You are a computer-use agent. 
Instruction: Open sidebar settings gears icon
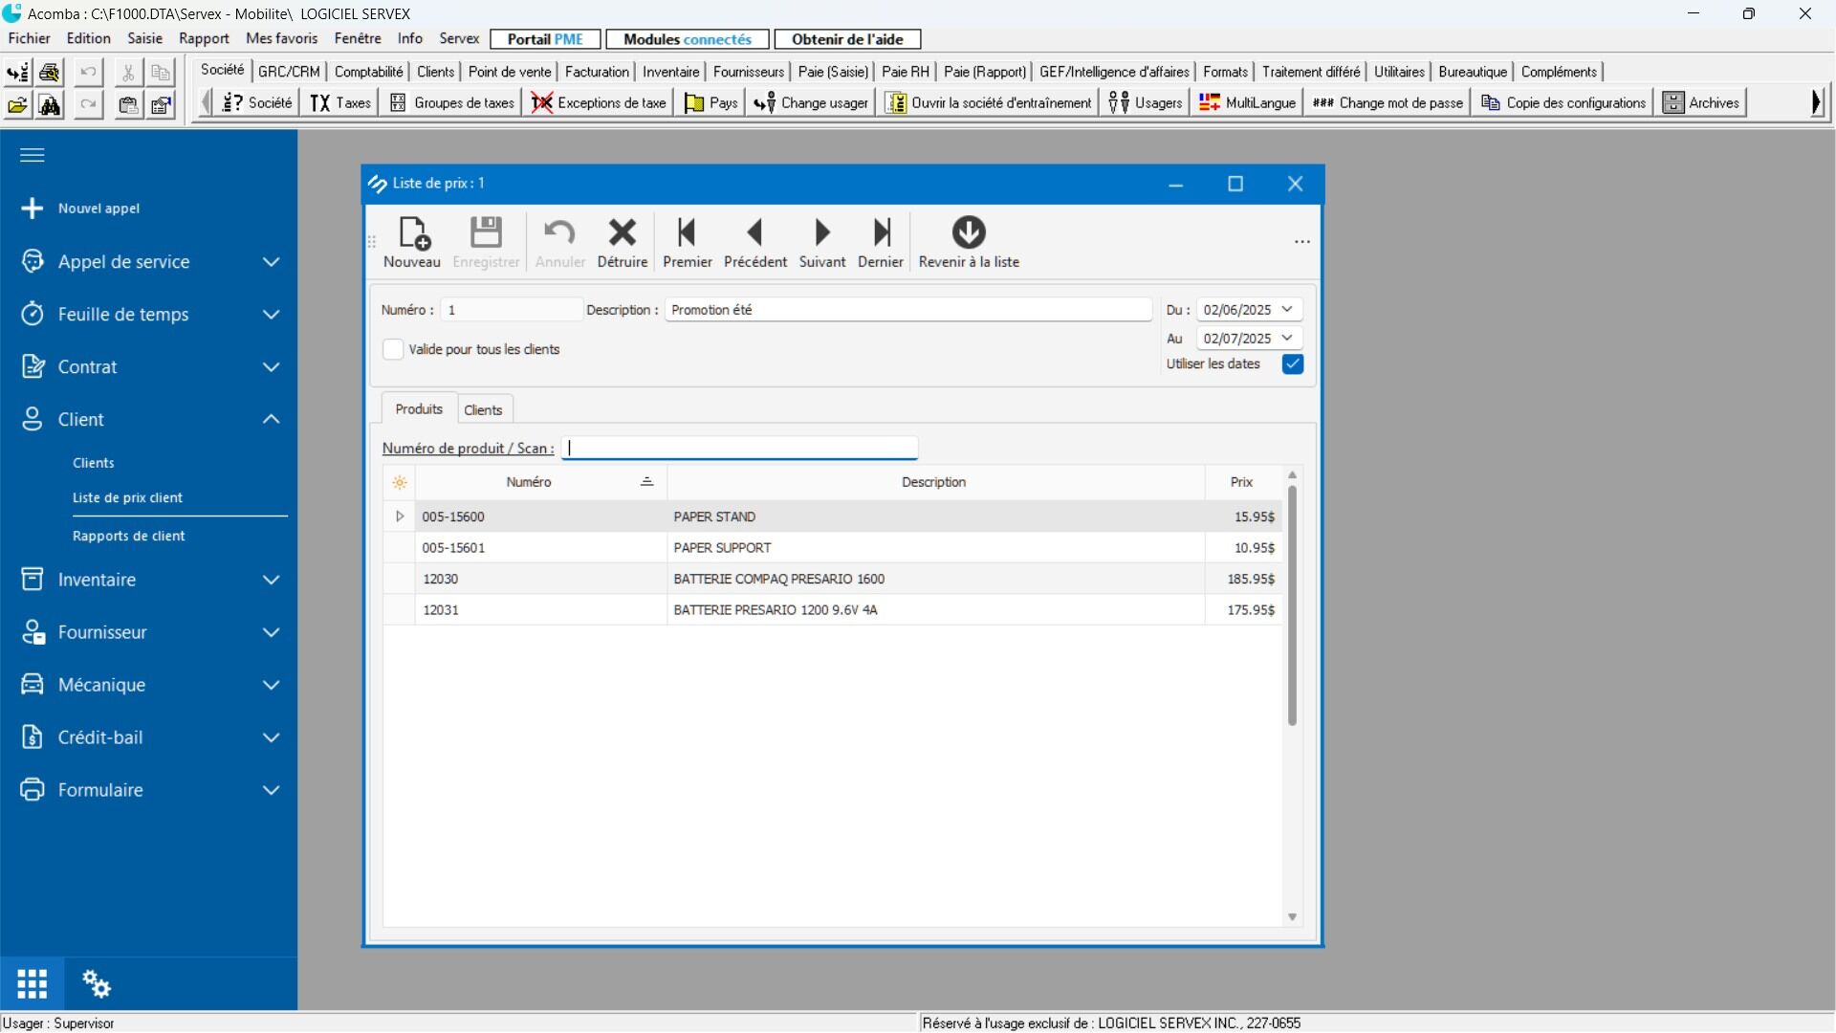tap(96, 983)
